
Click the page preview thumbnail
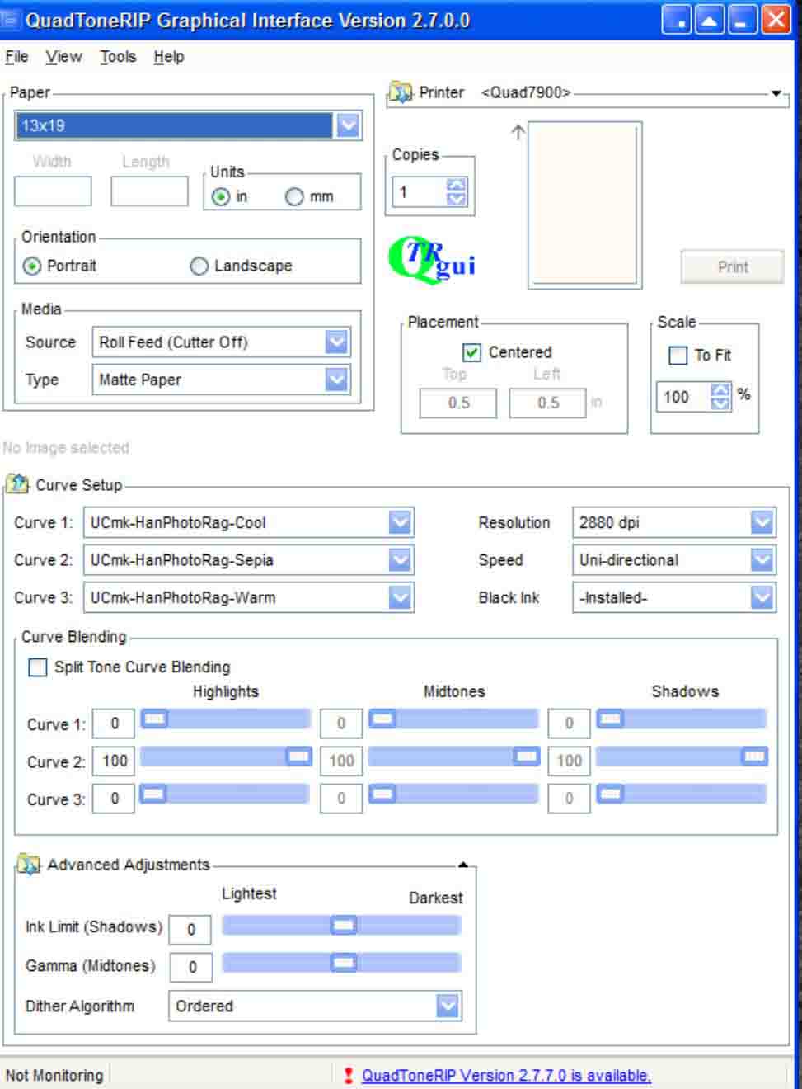(x=585, y=205)
